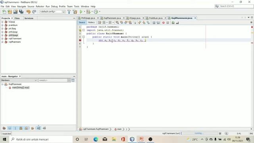Click the Undo toolbar icon
Screen dimensions: 254x143
(29, 12)
